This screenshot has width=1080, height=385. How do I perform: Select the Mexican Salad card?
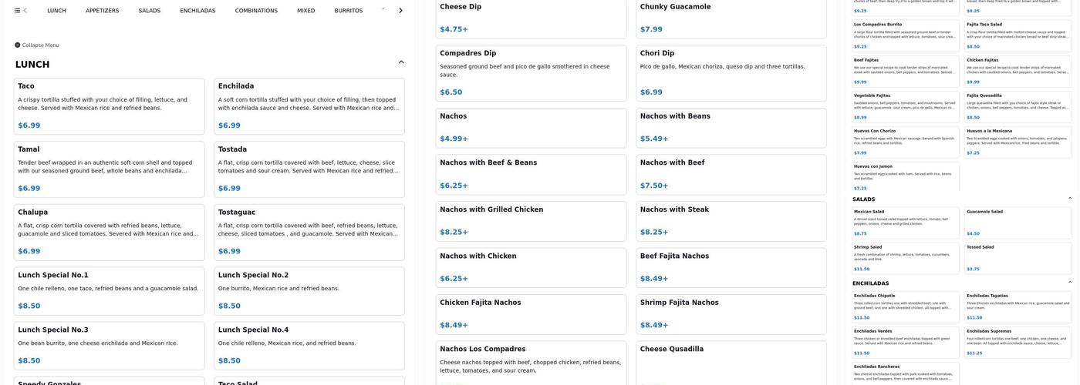click(x=906, y=222)
